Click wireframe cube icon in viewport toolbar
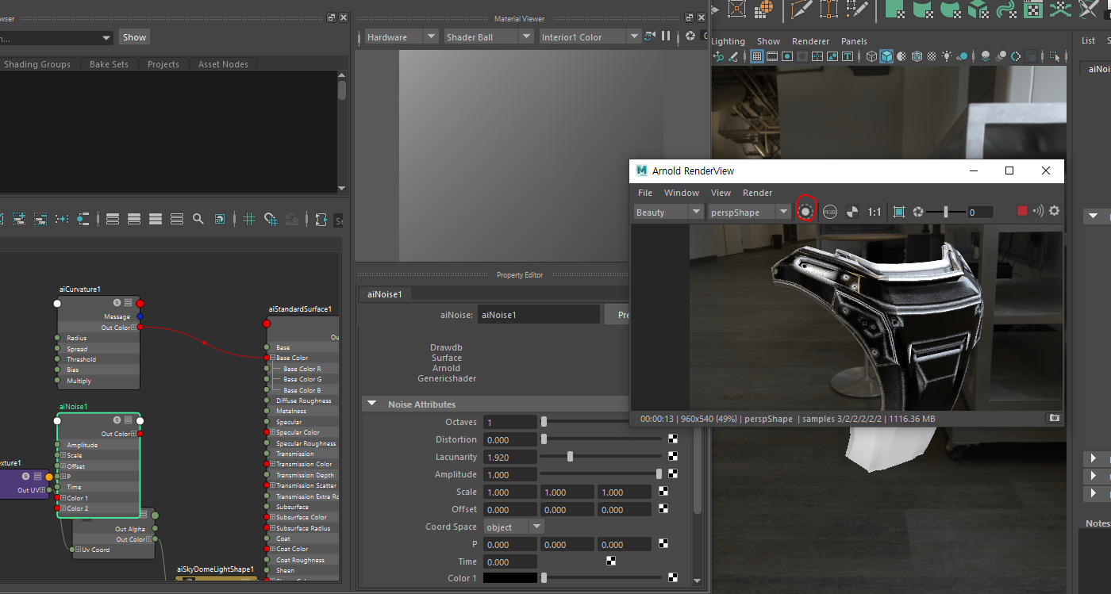 871,56
